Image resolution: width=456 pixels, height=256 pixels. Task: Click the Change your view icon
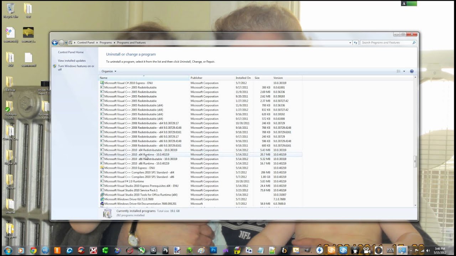click(x=399, y=71)
